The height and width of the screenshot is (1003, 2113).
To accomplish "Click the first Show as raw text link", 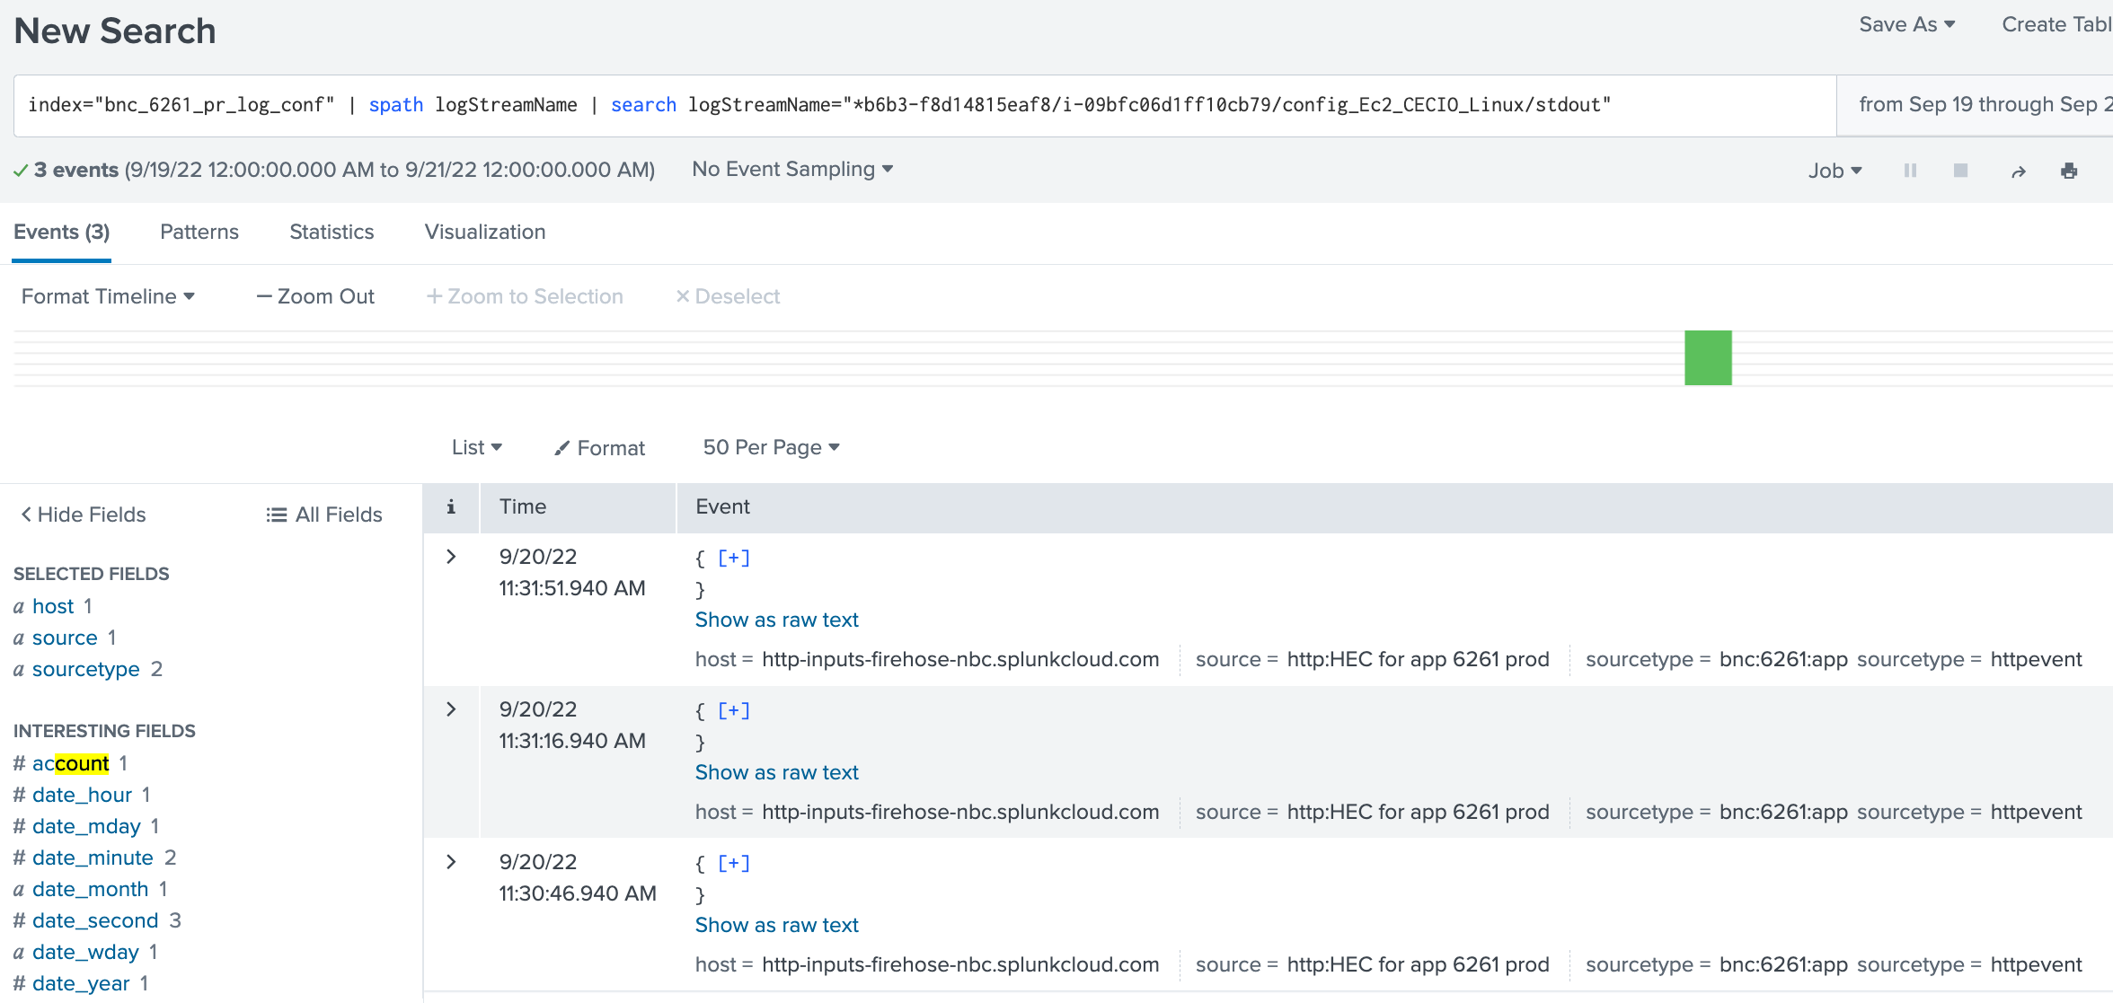I will pyautogui.click(x=776, y=620).
